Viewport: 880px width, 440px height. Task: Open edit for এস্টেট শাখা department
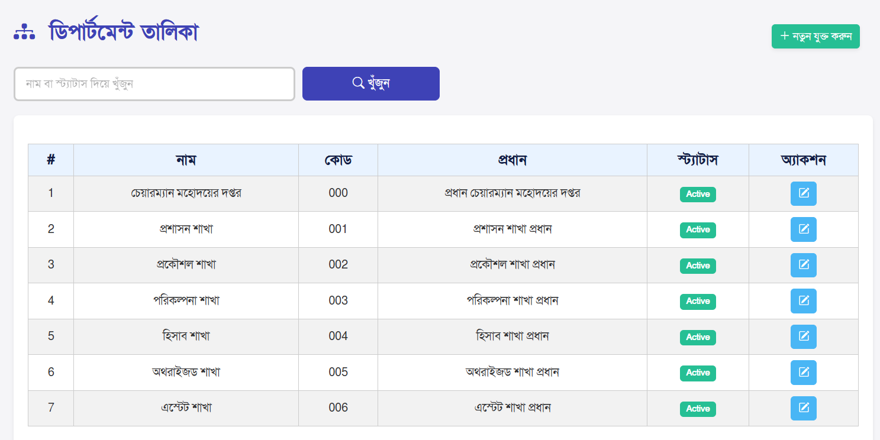803,408
